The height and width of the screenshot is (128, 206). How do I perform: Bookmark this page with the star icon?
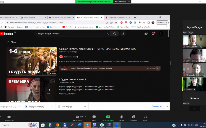(116, 23)
